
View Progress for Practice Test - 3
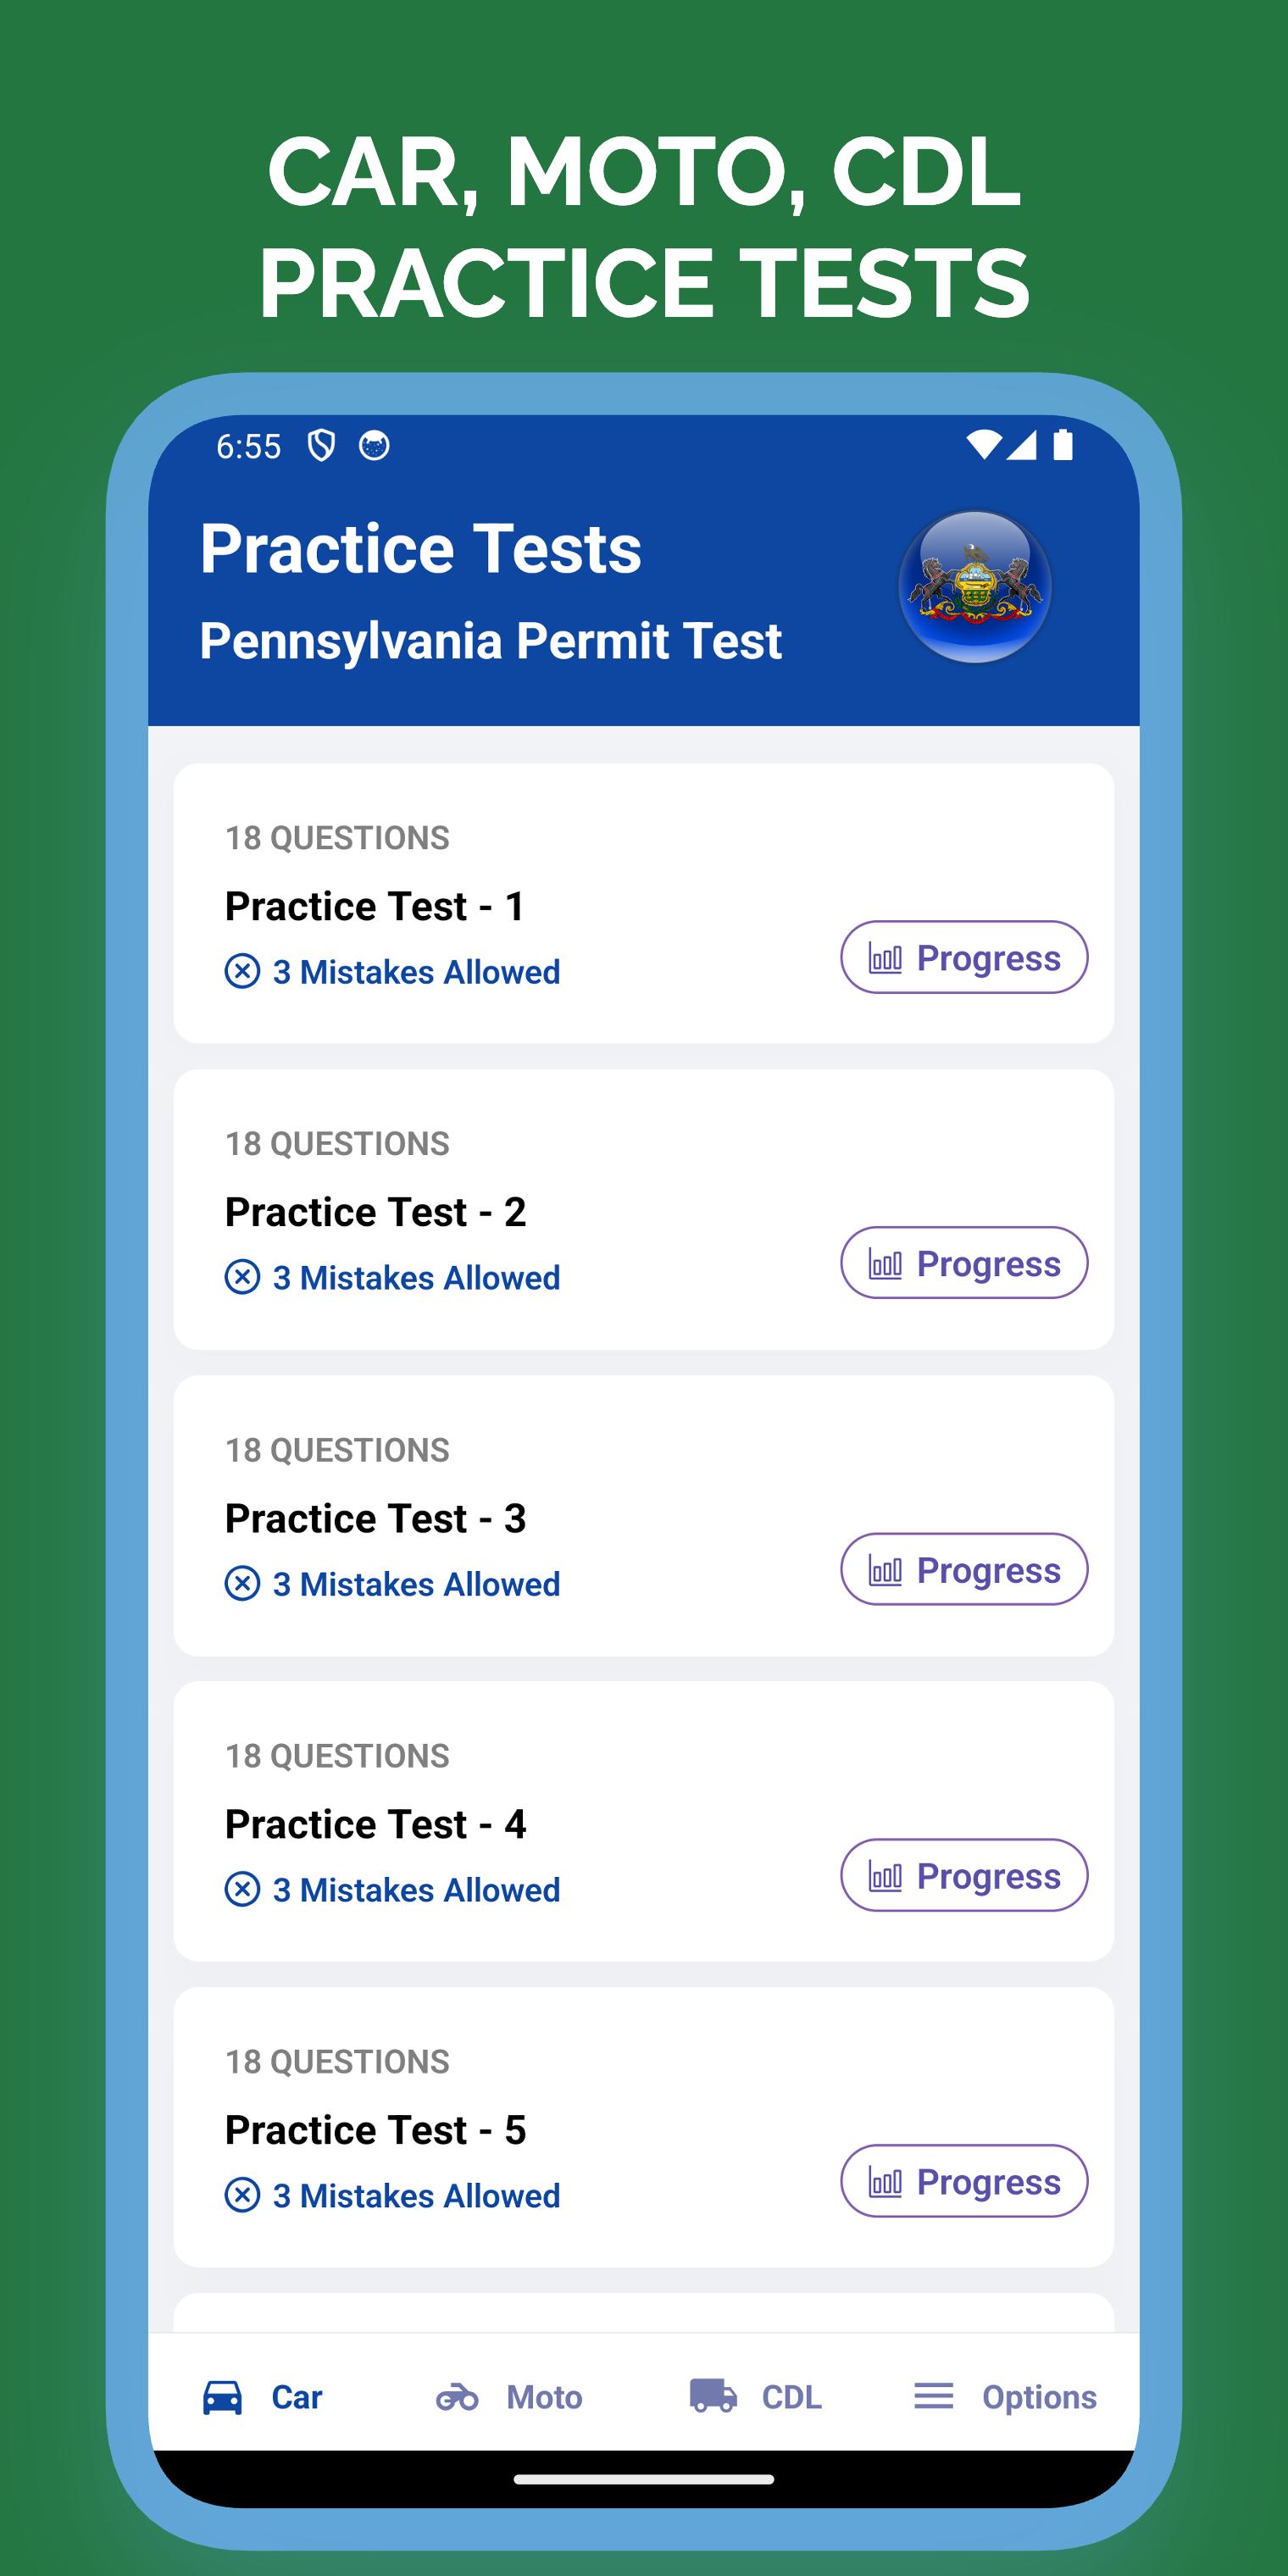964,1569
